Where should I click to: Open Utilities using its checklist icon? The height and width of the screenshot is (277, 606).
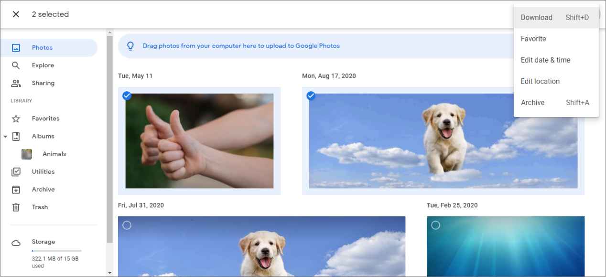tap(17, 171)
